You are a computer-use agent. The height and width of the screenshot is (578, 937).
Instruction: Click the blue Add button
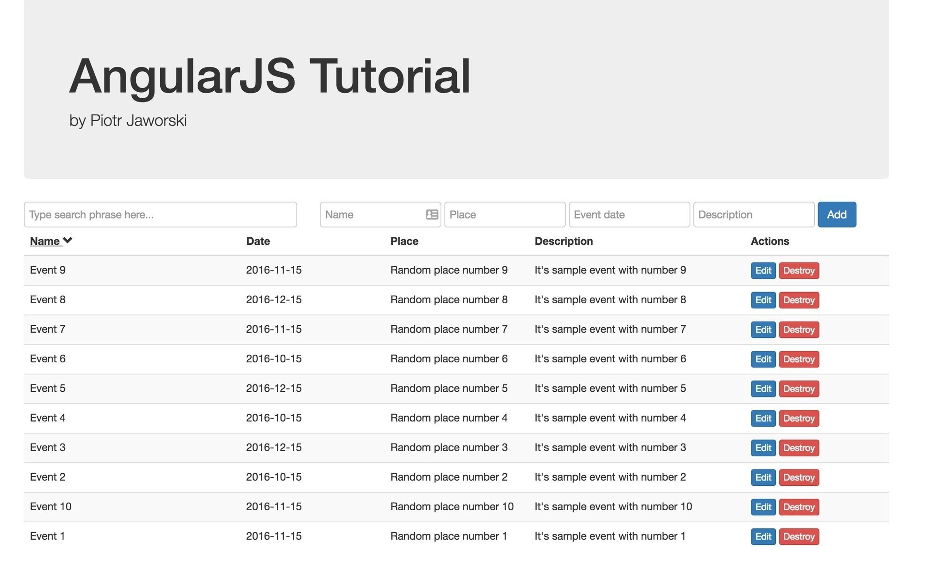[837, 214]
